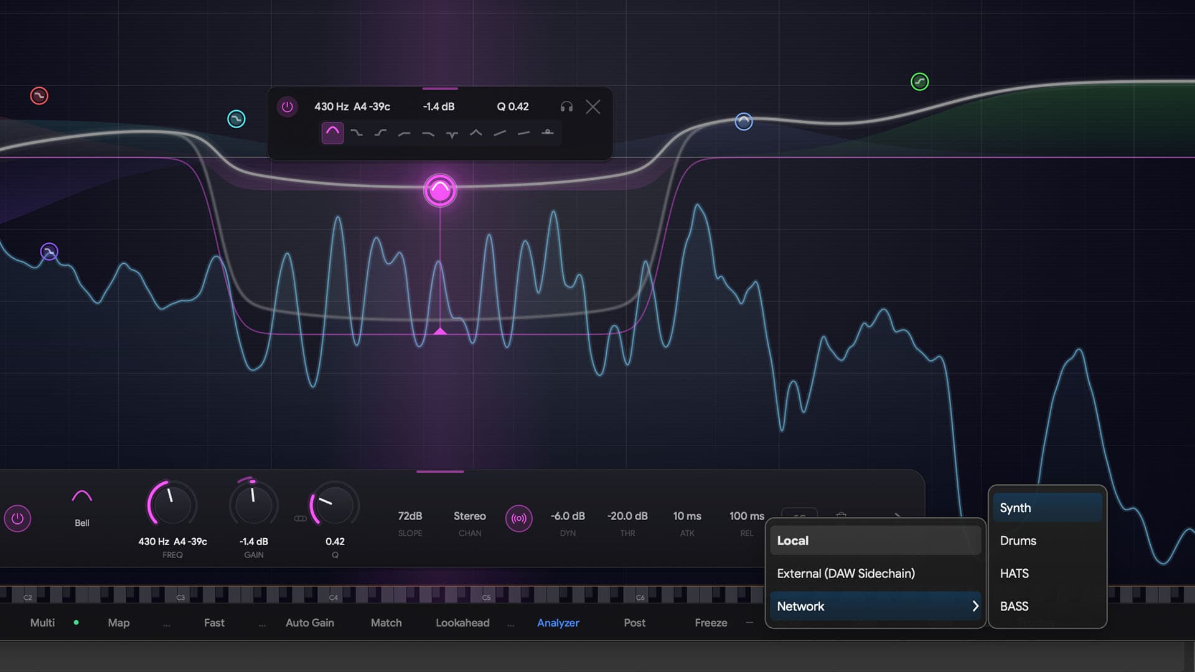
Task: Click the Match button
Action: (x=386, y=622)
